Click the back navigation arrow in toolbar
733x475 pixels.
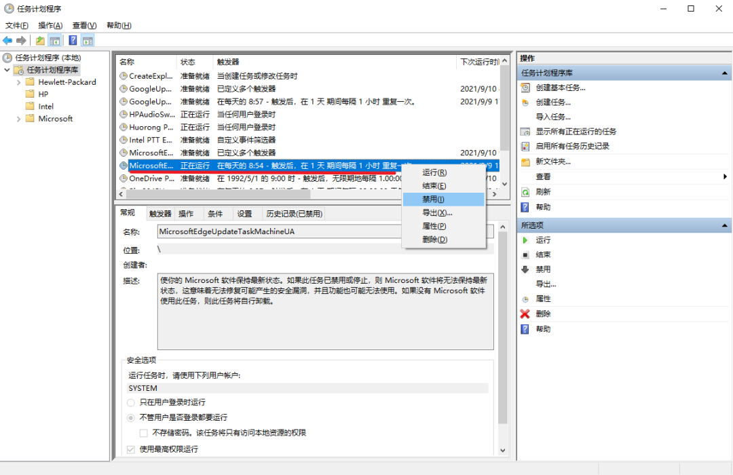7,39
